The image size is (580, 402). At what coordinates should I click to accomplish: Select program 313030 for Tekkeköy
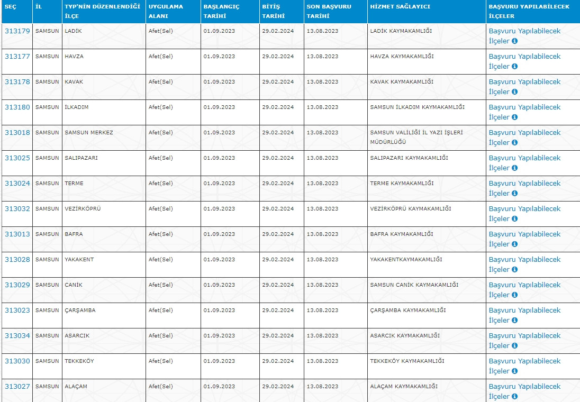[17, 361]
